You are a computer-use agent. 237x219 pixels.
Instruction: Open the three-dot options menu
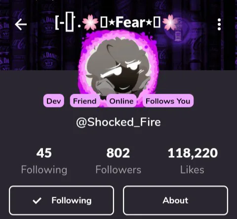(x=219, y=24)
